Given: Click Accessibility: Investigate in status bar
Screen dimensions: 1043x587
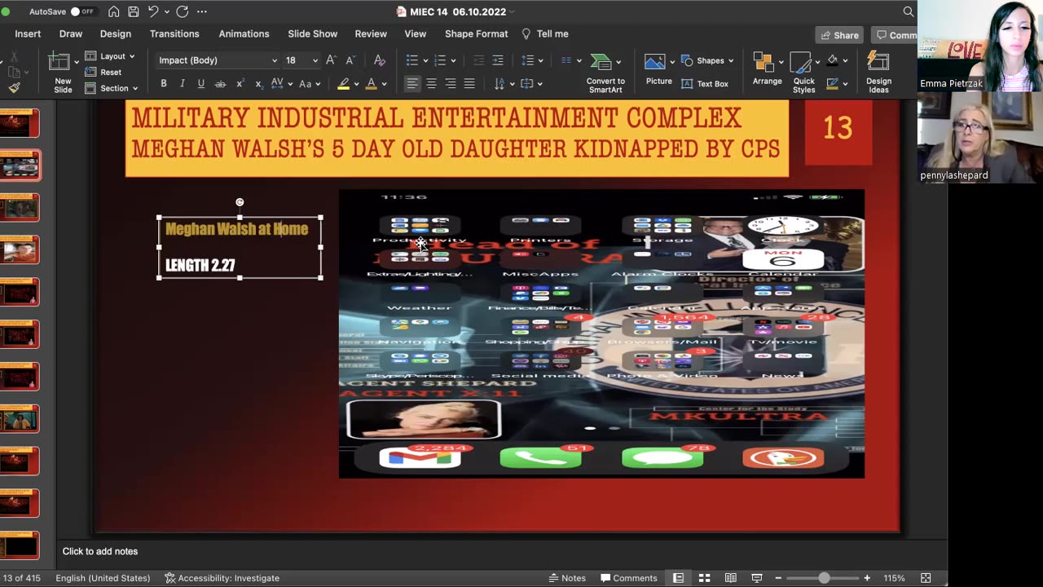Looking at the screenshot, I should pos(222,578).
